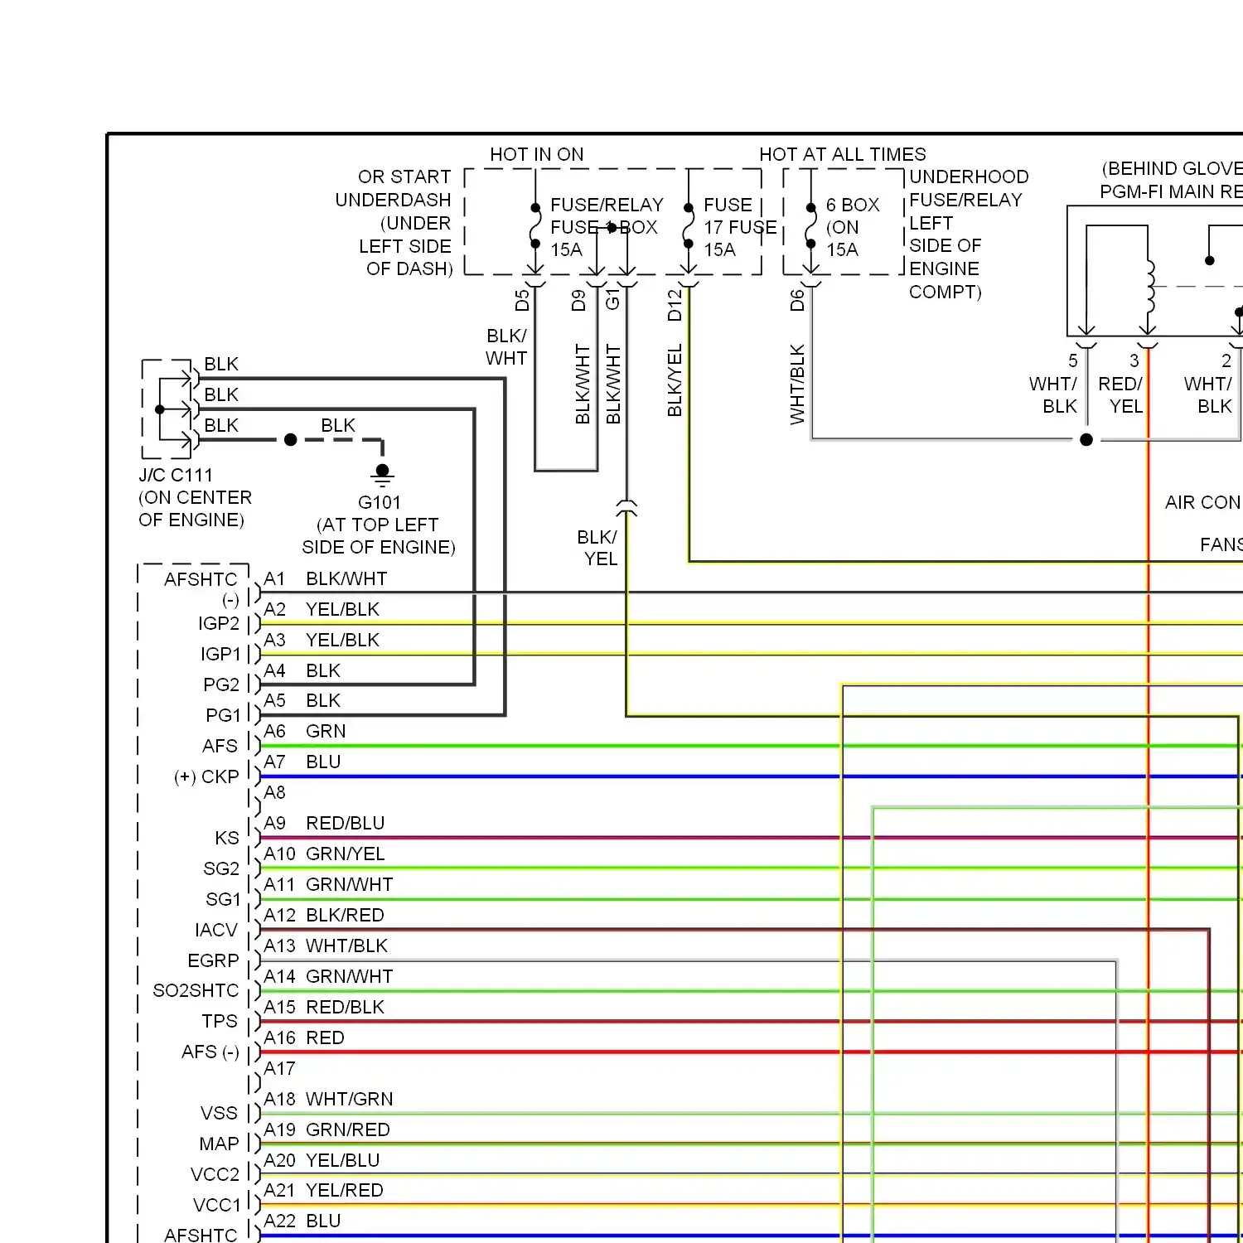1243x1243 pixels.
Task: Click the GRN/RED wire label at A19
Action: pyautogui.click(x=348, y=1129)
